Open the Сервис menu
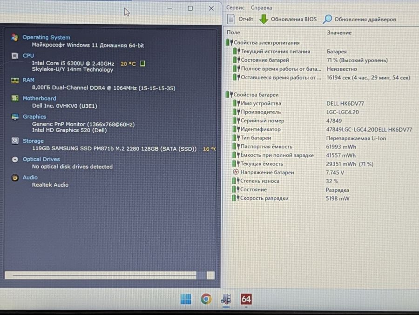The image size is (419, 315). [x=235, y=8]
